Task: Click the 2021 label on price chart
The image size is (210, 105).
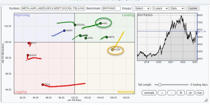Action: pos(171,62)
